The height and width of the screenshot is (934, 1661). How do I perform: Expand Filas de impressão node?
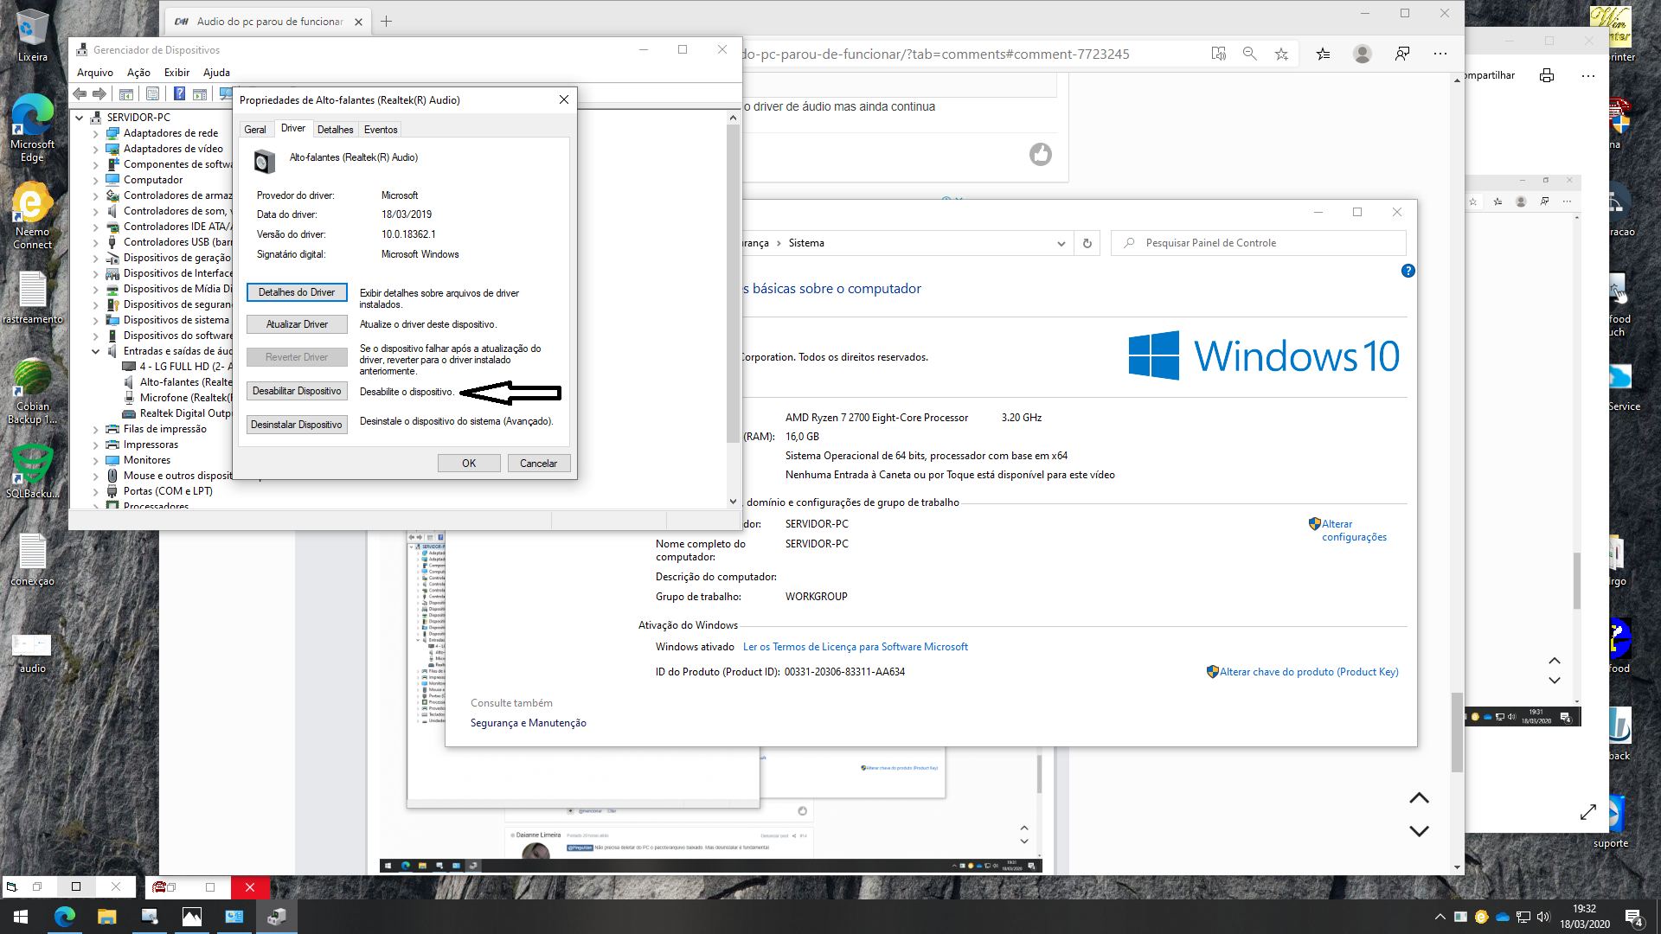95,429
